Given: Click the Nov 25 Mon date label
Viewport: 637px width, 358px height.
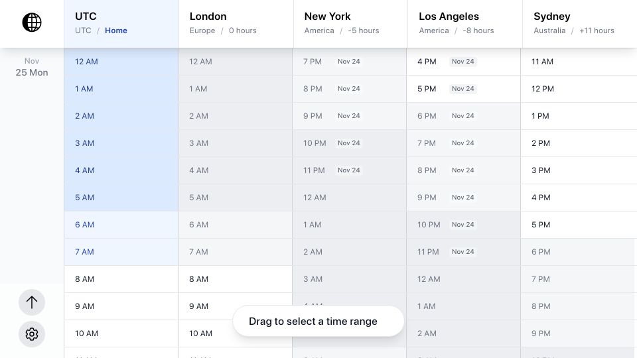Looking at the screenshot, I should (x=32, y=67).
